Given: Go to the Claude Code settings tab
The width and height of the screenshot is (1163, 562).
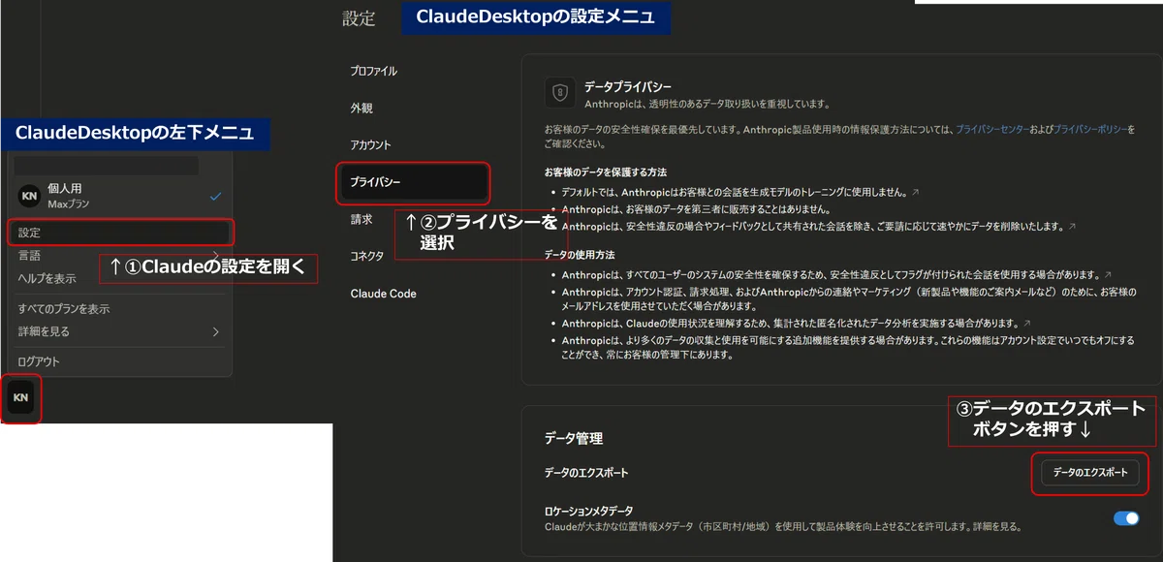Looking at the screenshot, I should click(384, 294).
